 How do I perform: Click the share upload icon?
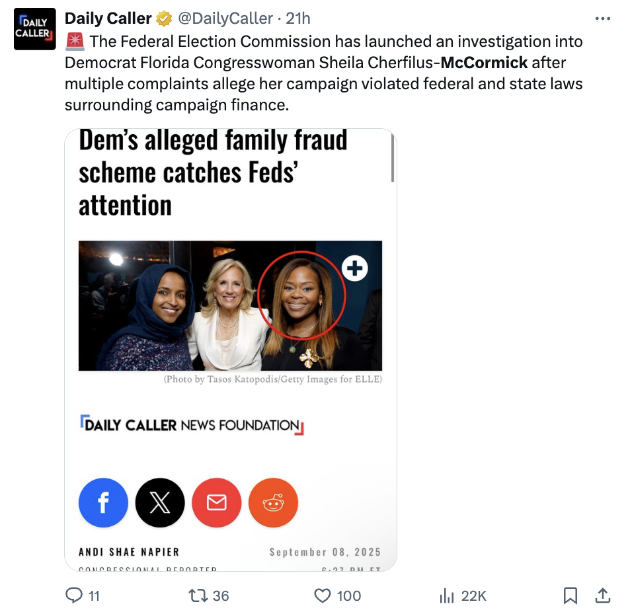pos(602,596)
